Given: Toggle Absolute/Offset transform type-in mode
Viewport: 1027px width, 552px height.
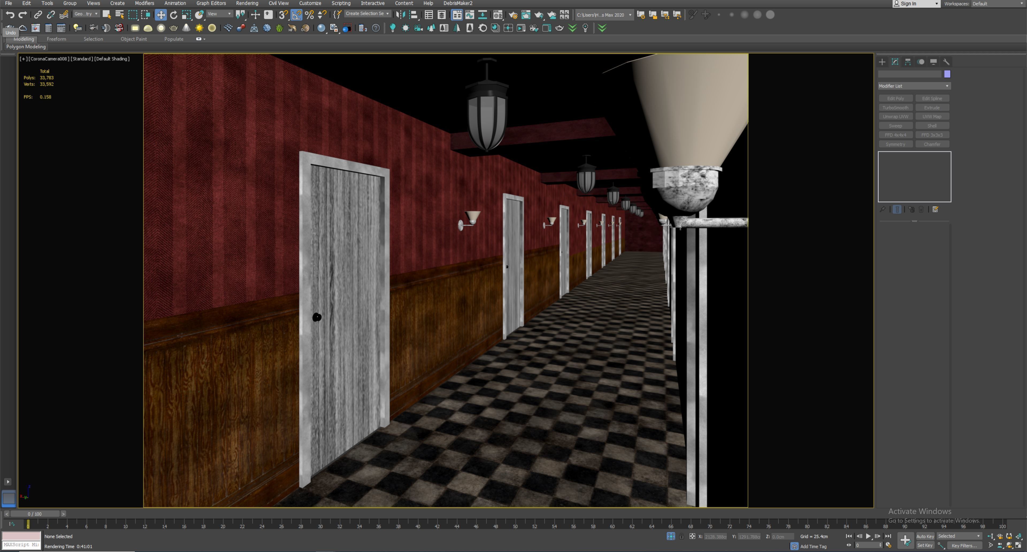Looking at the screenshot, I should point(692,536).
